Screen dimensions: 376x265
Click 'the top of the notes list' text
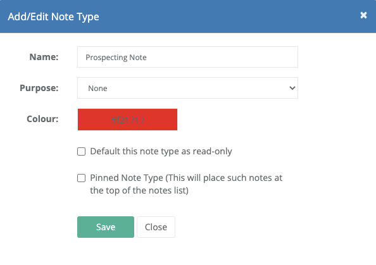(139, 191)
